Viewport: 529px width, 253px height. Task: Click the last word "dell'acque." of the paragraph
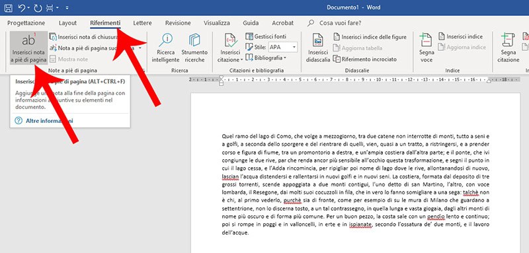point(235,233)
